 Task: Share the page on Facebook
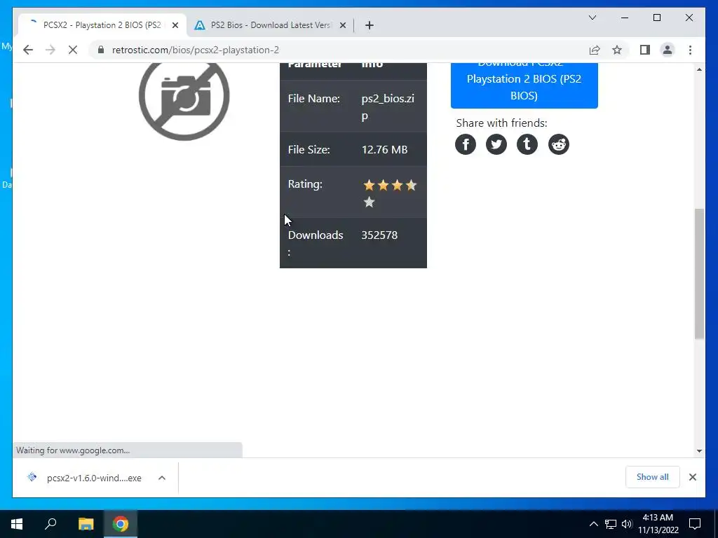click(x=466, y=144)
